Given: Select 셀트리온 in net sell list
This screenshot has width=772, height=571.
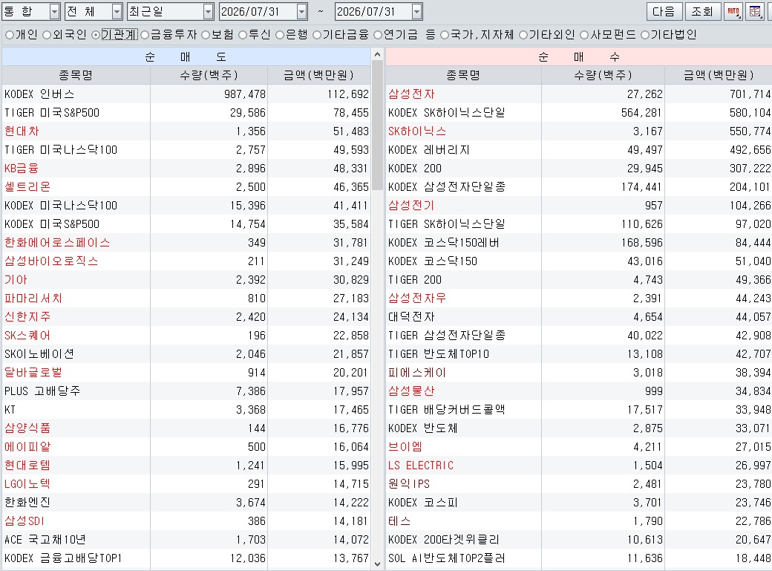Looking at the screenshot, I should pyautogui.click(x=186, y=187).
